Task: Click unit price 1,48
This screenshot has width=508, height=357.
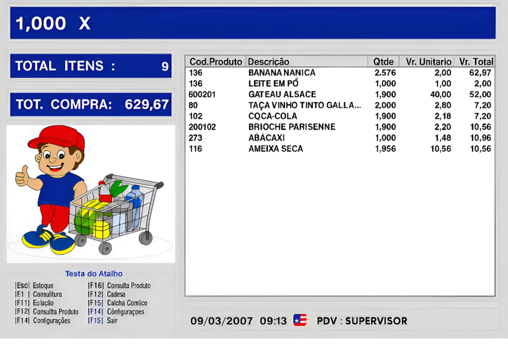Action: (x=443, y=138)
